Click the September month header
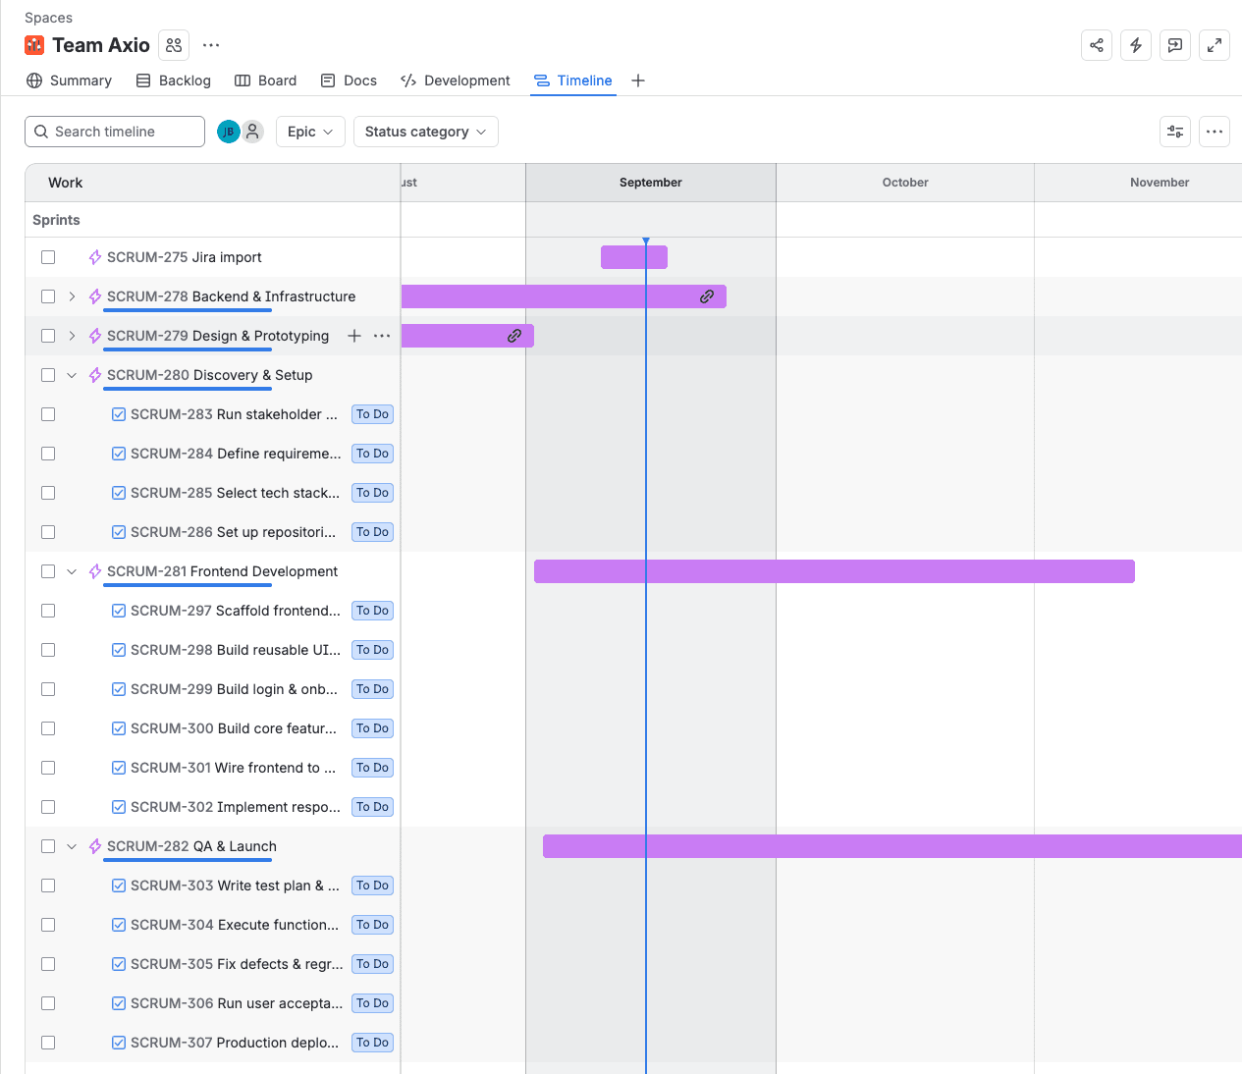1242x1074 pixels. click(x=651, y=183)
